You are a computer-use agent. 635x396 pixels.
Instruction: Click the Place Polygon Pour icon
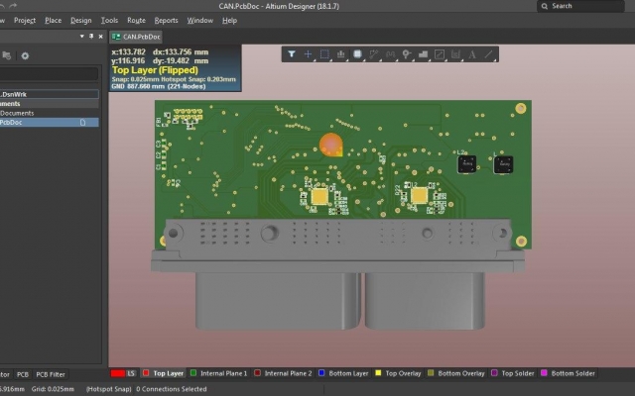[424, 54]
